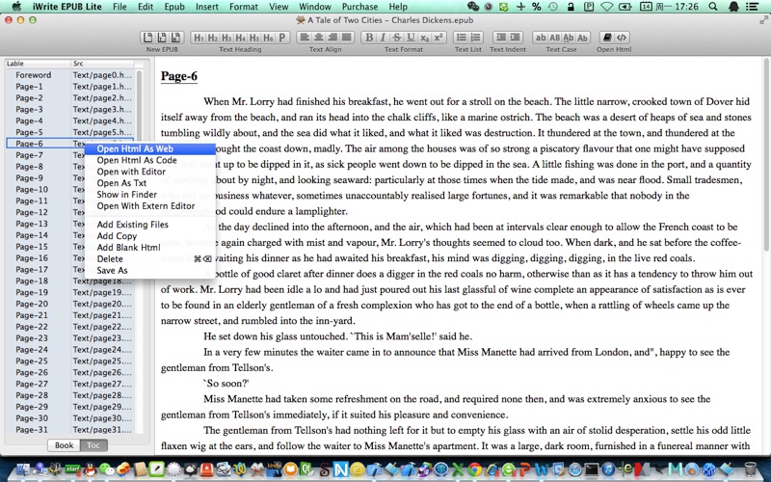Screen dimensions: 771x482
Task: Select Add Existing Files
Action: [150, 225]
